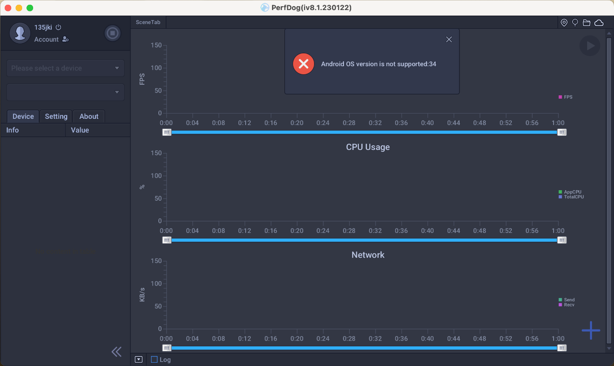614x366 pixels.
Task: Click the CPU Usage chart title
Action: pyautogui.click(x=368, y=147)
